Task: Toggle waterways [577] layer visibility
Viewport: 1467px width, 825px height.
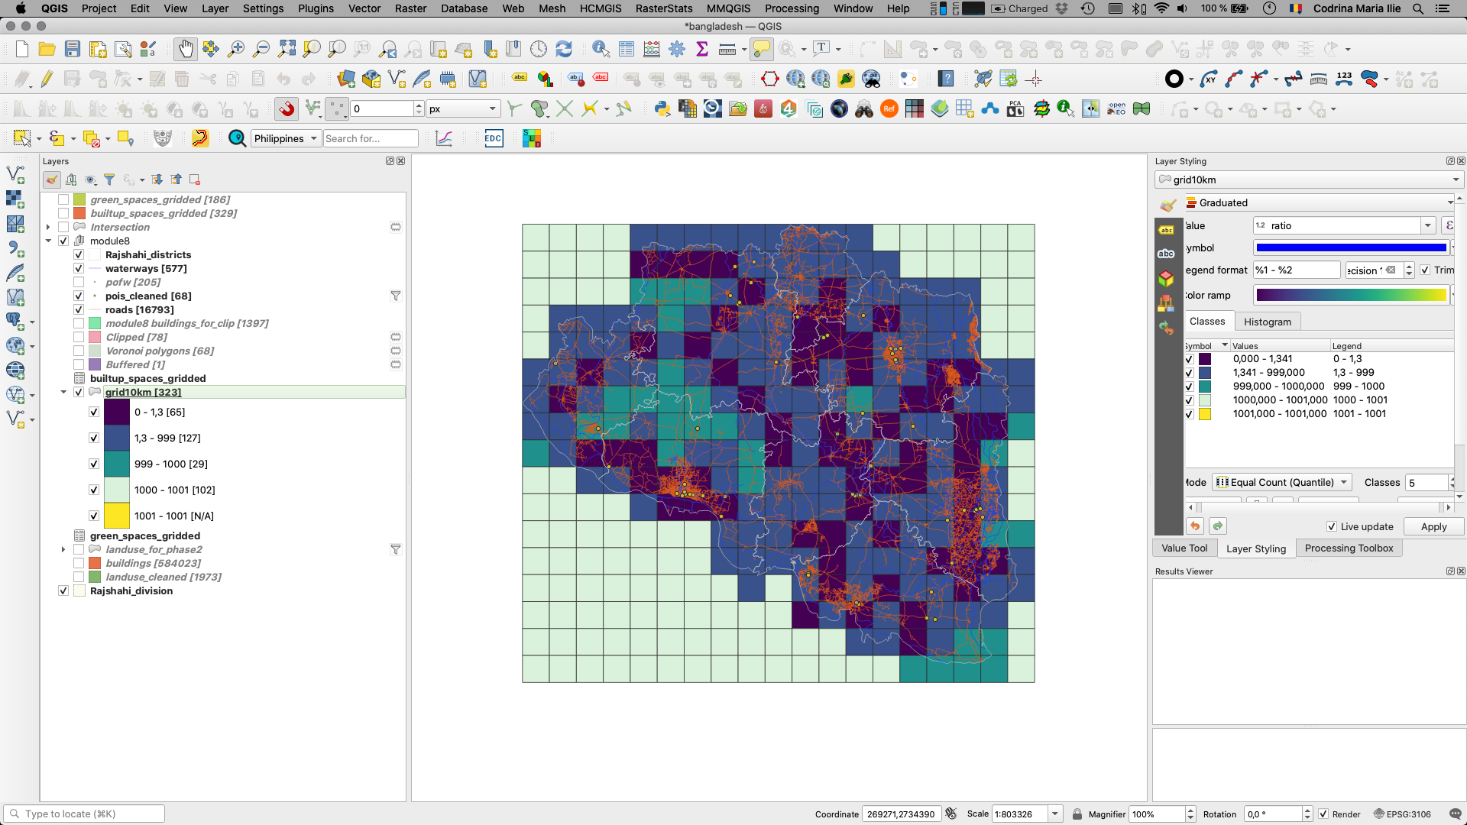Action: point(79,269)
